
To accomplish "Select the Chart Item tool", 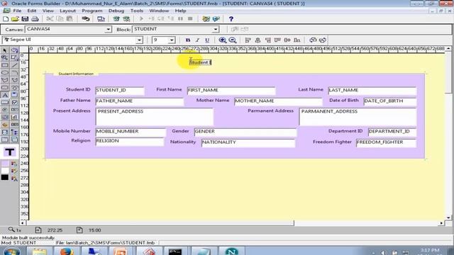I will click(14, 118).
